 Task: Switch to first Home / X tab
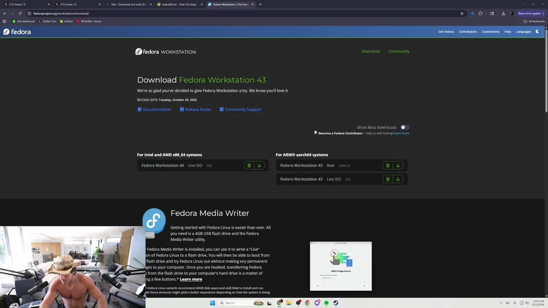(x=26, y=4)
